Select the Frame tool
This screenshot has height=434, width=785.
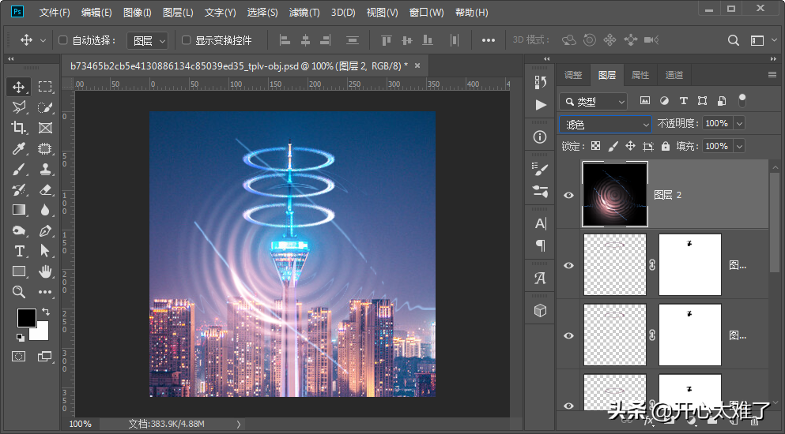click(x=45, y=128)
